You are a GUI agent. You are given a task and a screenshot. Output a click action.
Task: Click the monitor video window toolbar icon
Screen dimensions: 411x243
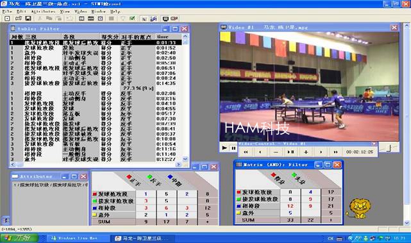coord(165,19)
